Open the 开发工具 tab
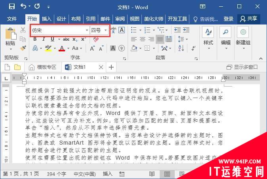The height and width of the screenshot is (179, 267). (x=177, y=19)
